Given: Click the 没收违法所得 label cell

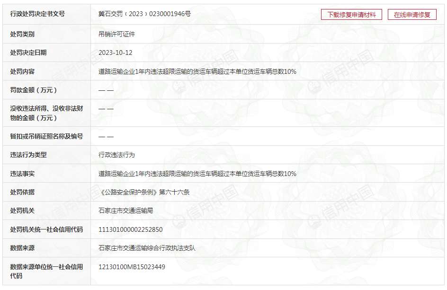Looking at the screenshot, I should click(x=46, y=113).
